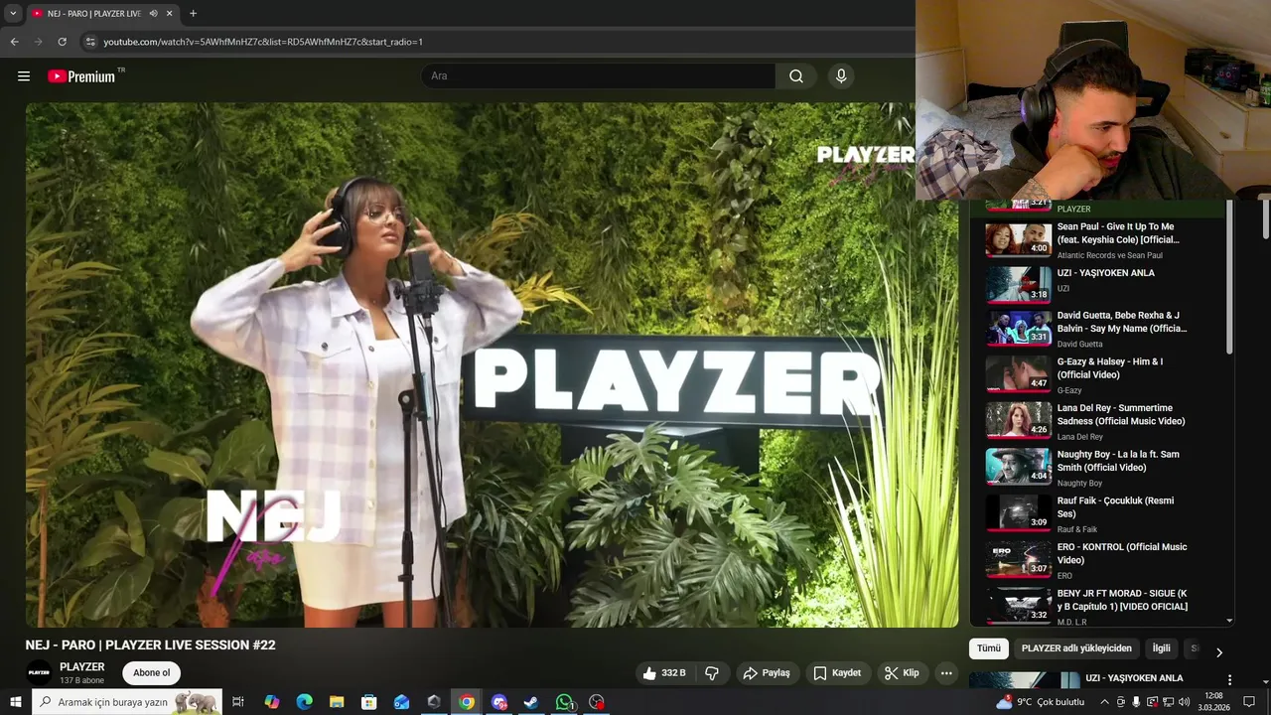Image resolution: width=1271 pixels, height=715 pixels.
Task: Start voice search with microphone icon
Action: pos(841,76)
